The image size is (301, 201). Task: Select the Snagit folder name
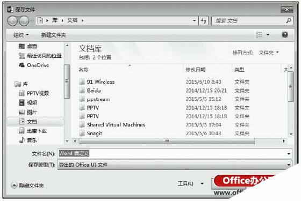coord(94,133)
